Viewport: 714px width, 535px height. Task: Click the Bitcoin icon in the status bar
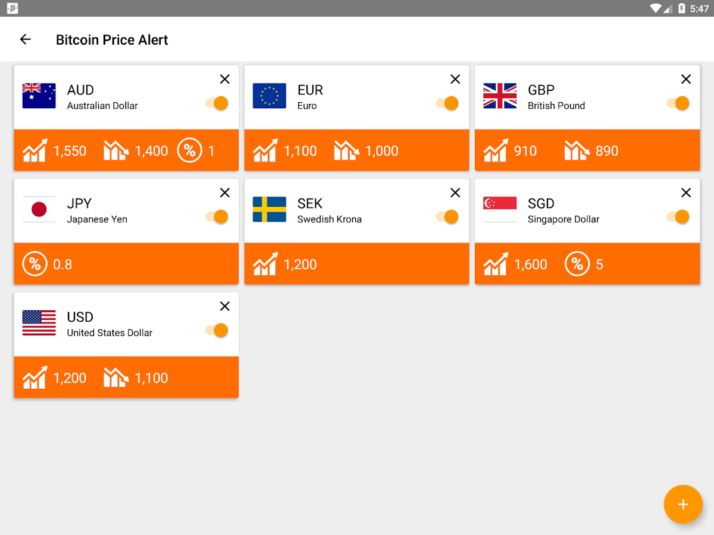tap(12, 8)
